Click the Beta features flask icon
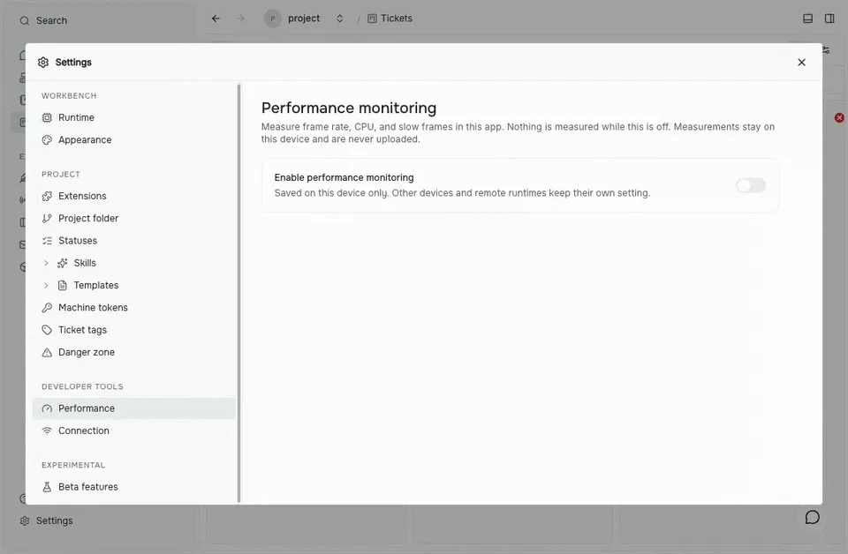This screenshot has width=848, height=554. (x=47, y=486)
